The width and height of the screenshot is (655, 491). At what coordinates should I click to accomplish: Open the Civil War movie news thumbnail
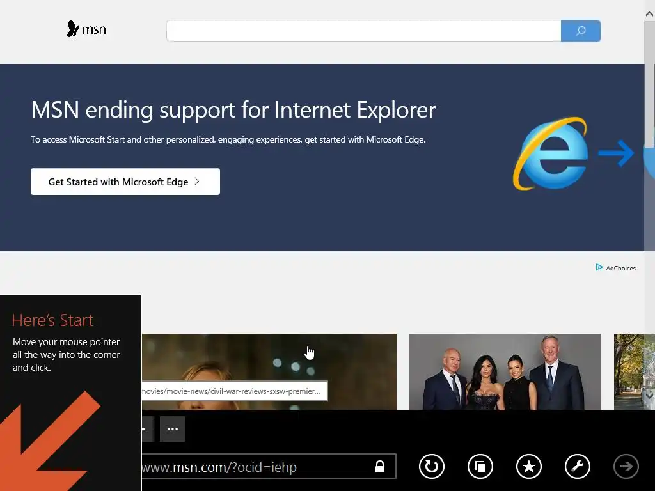point(269,371)
